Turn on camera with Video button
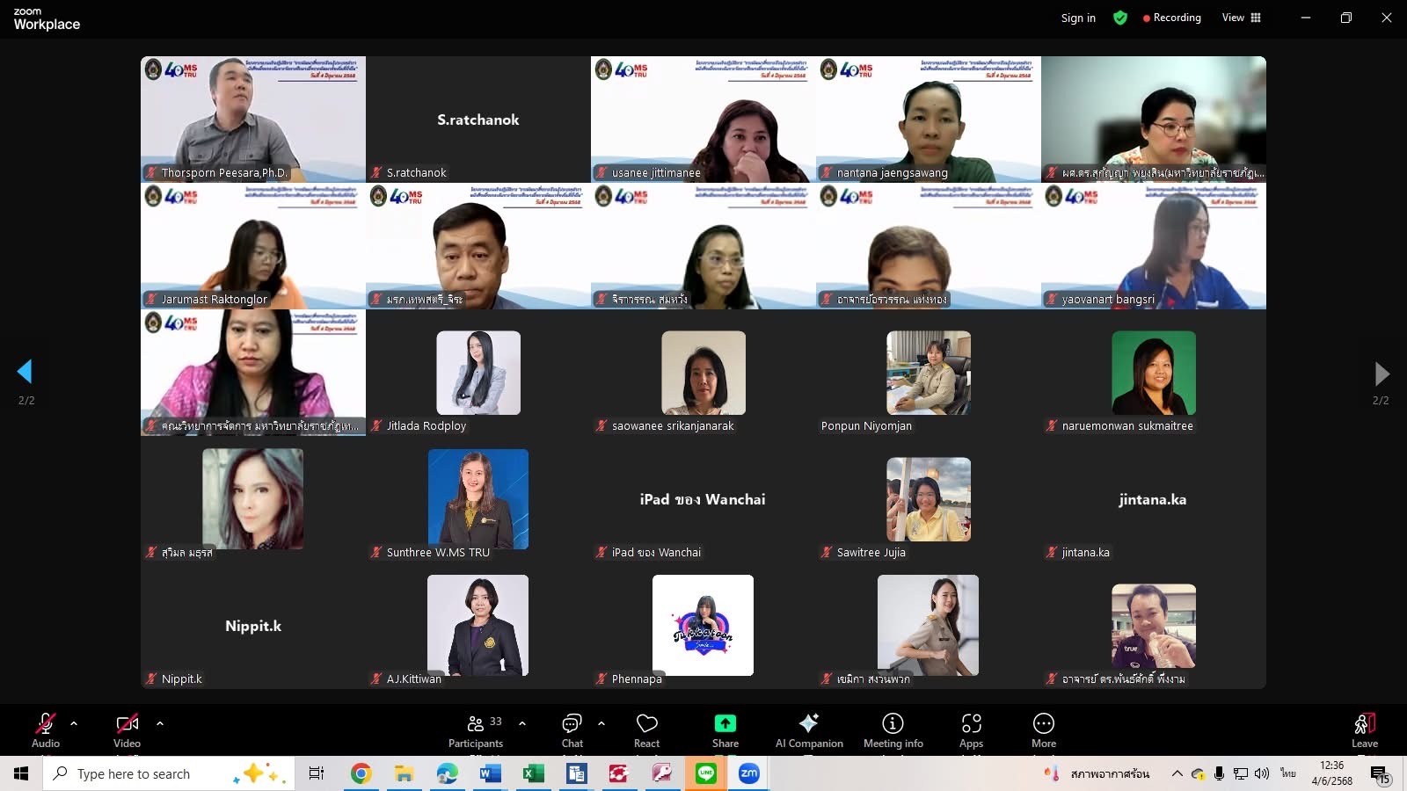1407x791 pixels. coord(127,729)
